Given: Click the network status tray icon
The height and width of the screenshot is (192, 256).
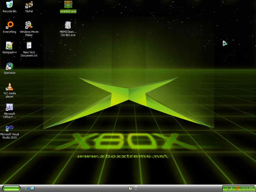Looking at the screenshot, I should click(x=232, y=188).
